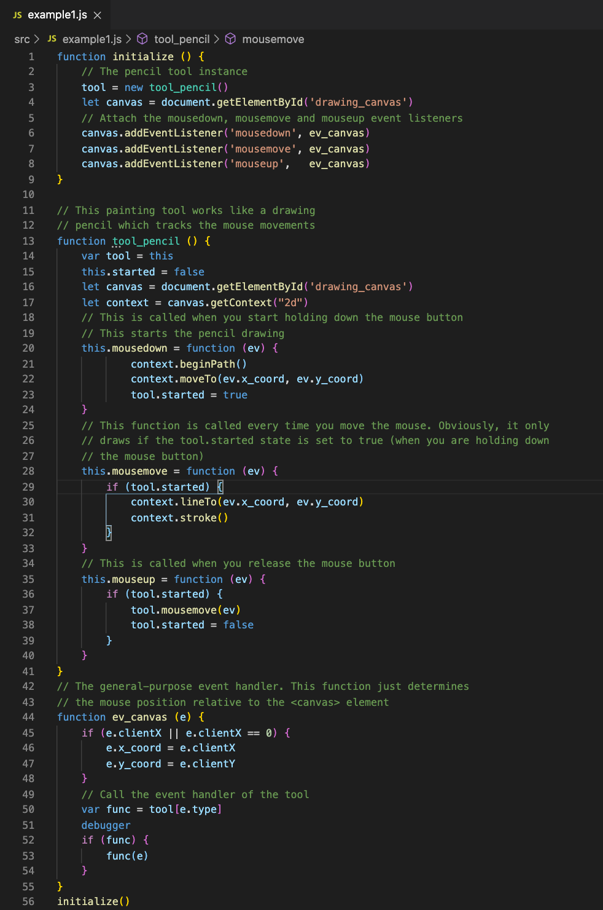Select the example1.js tab
Viewport: 603px width, 910px height.
click(56, 15)
